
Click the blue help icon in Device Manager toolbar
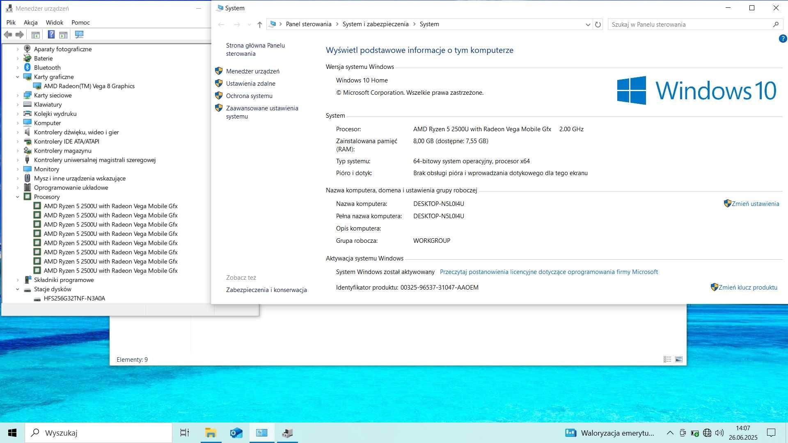coord(51,34)
